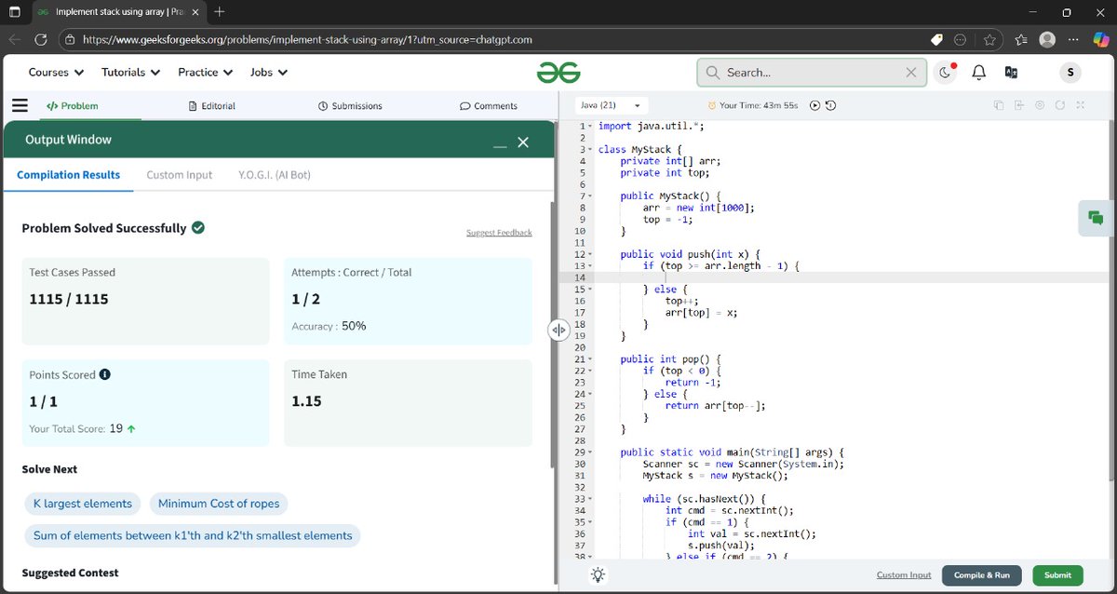Screen dimensions: 1117x594
Task: Switch to Comments tab
Action: 489,106
